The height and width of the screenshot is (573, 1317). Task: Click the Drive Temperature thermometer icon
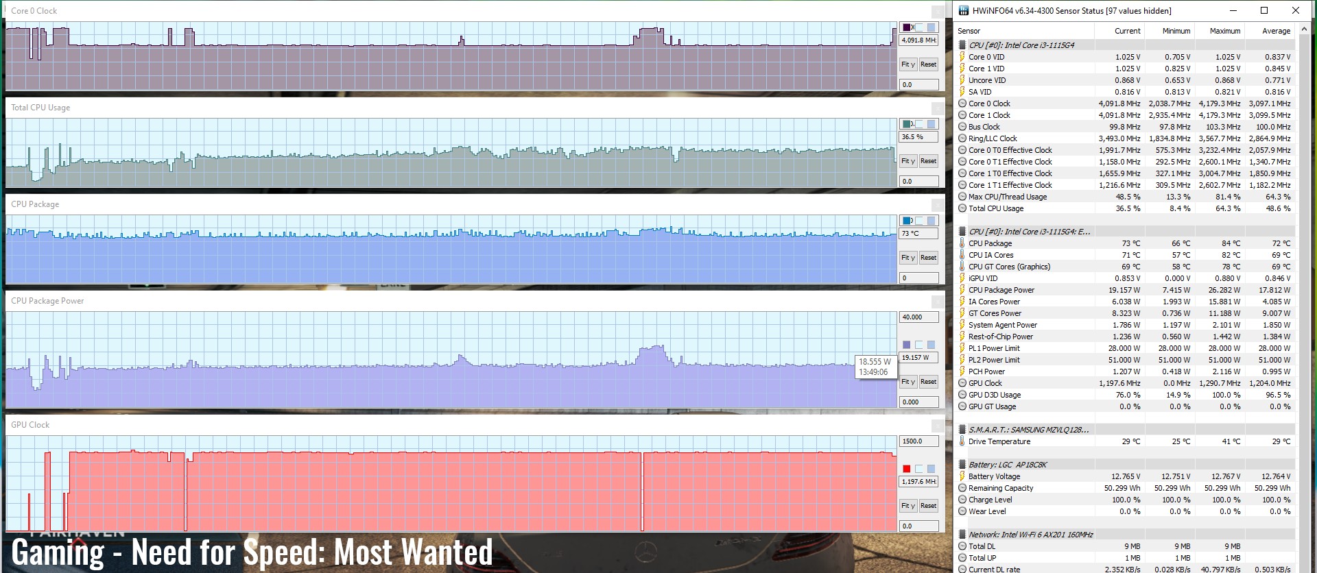point(962,441)
